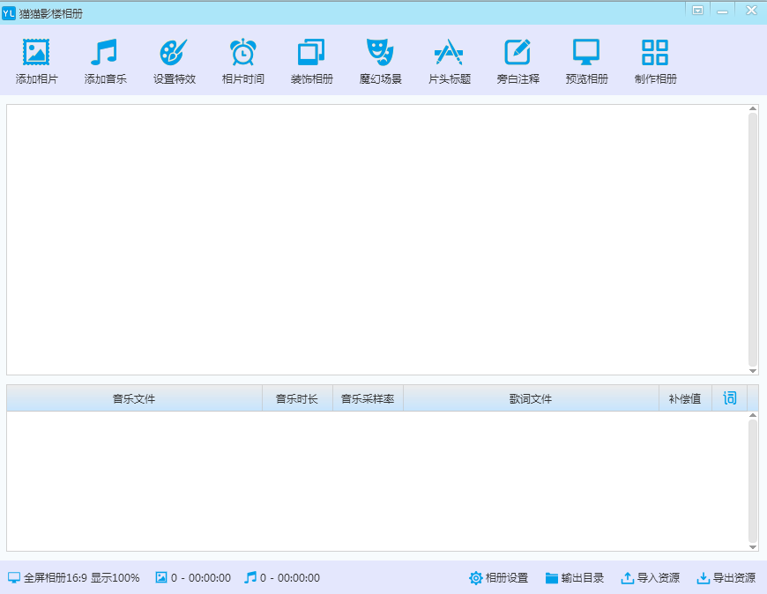
Task: Minimize the 猫猫影楼相册 window
Action: pos(723,11)
